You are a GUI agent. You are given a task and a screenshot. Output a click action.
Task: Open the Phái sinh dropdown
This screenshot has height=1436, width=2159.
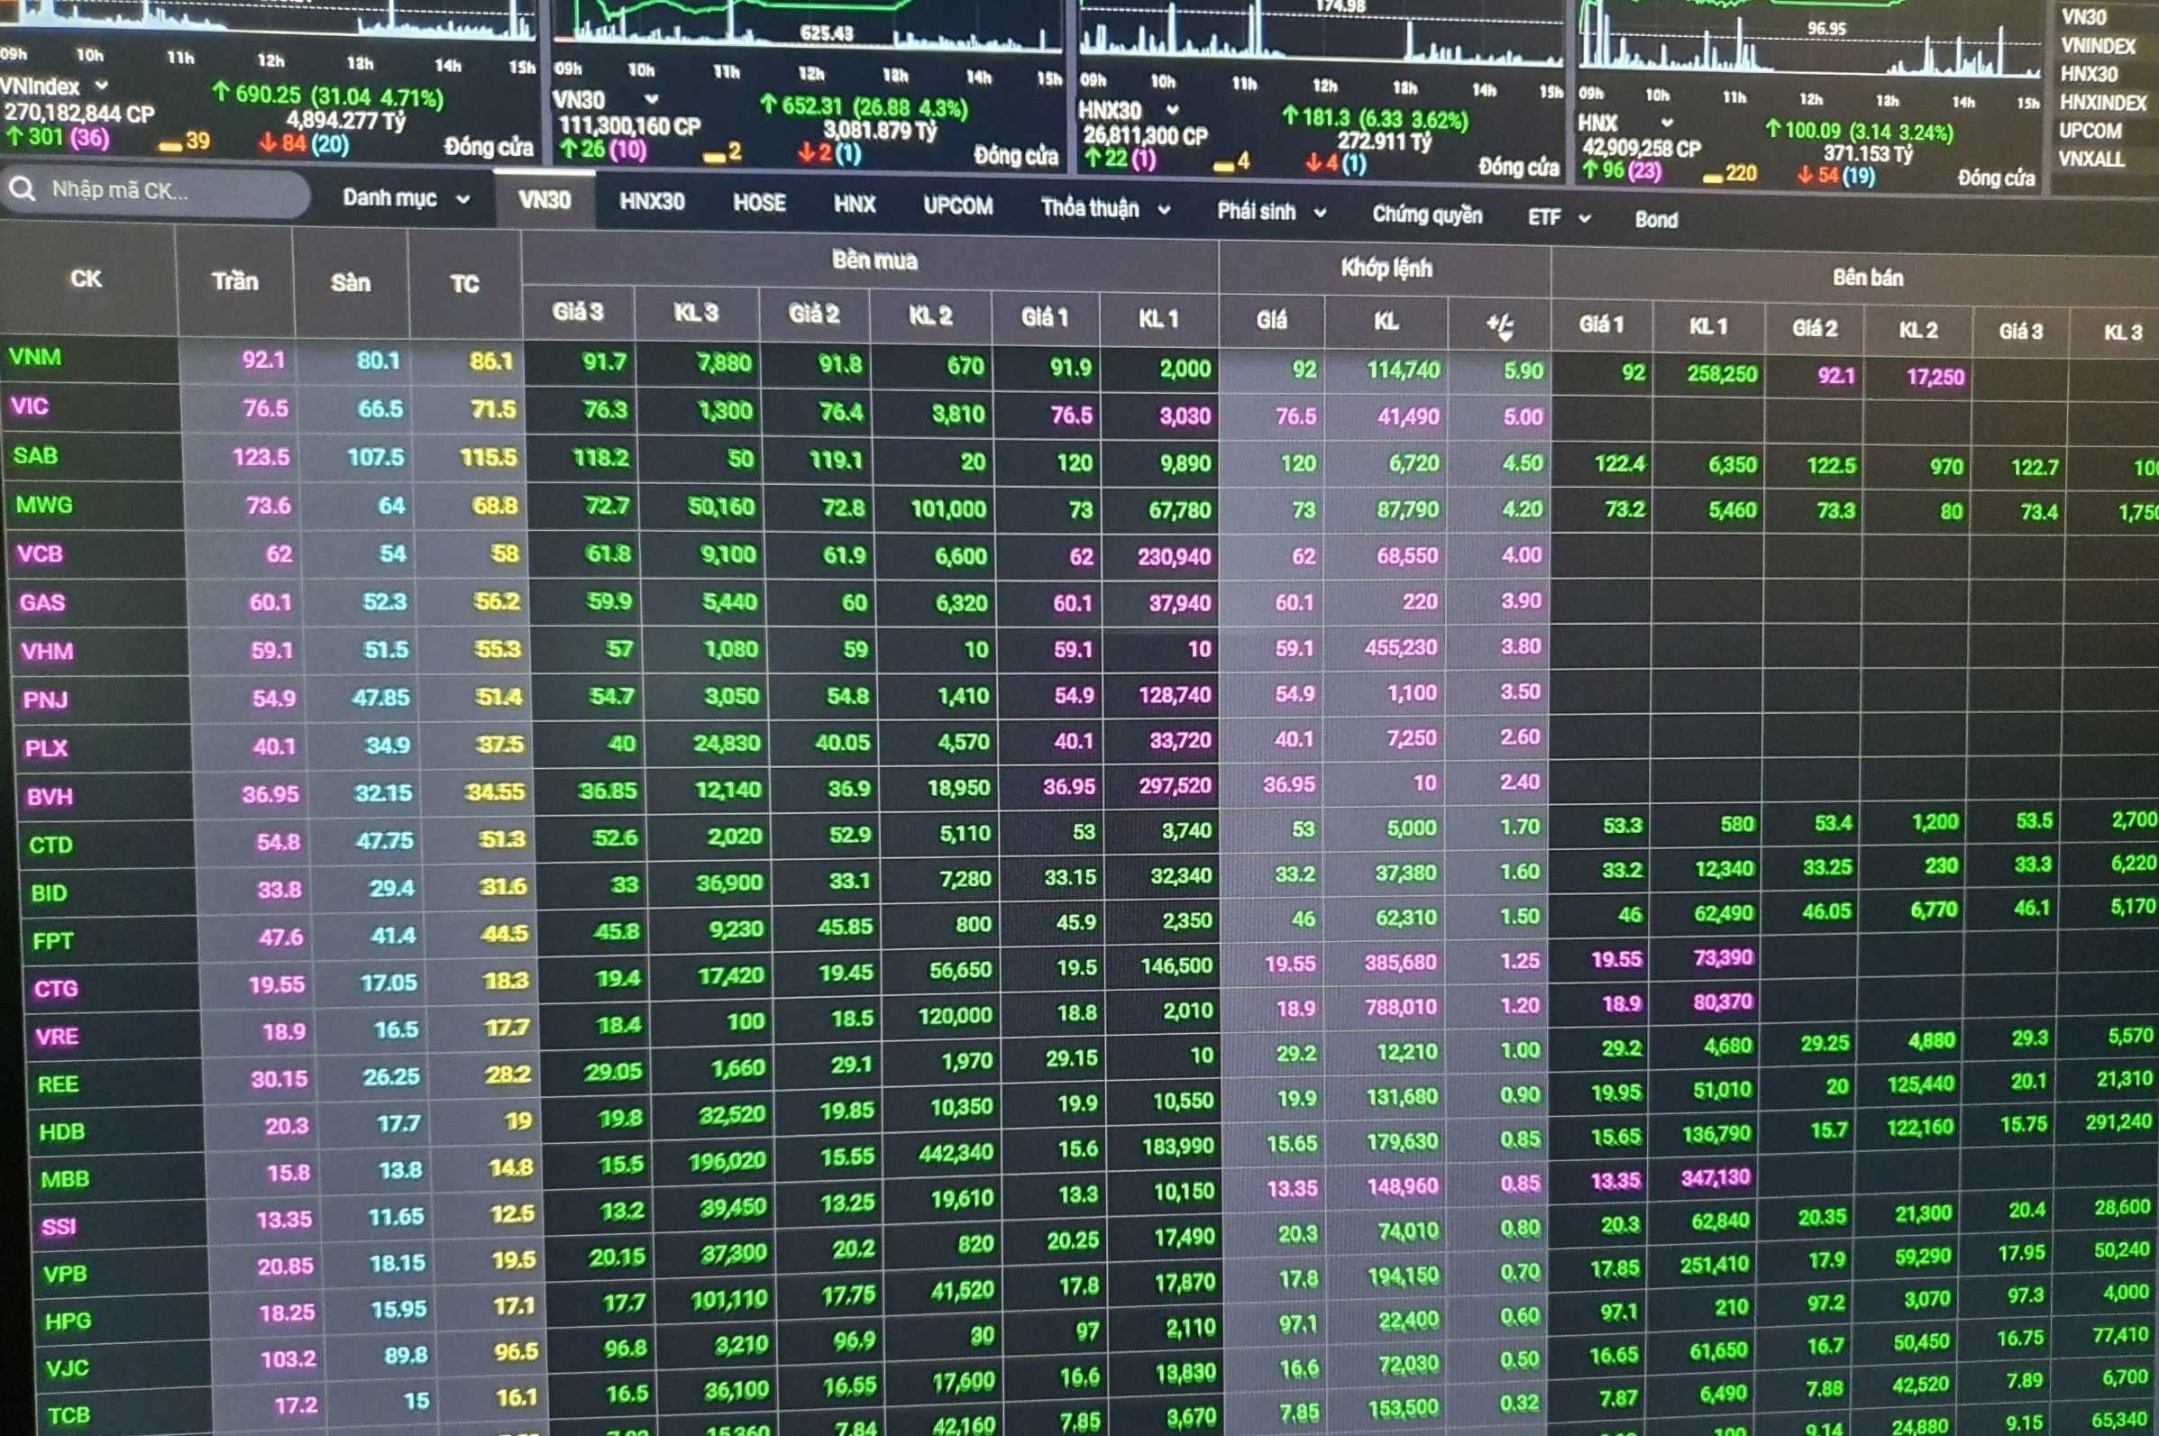coord(1271,213)
